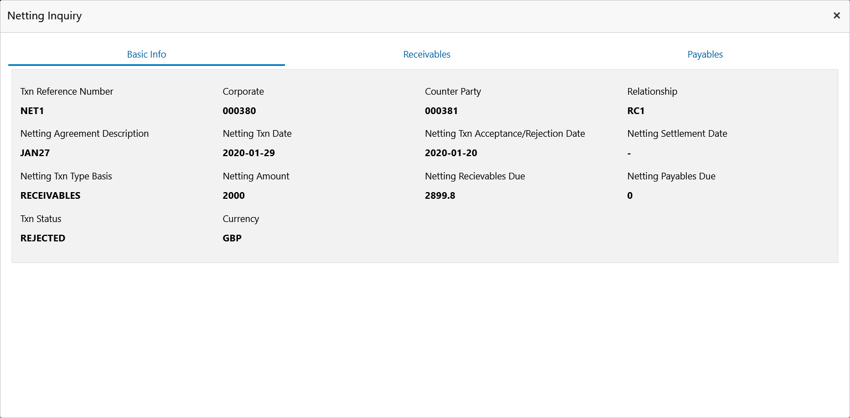
Task: Select the REJECTED status value
Action: pyautogui.click(x=43, y=238)
